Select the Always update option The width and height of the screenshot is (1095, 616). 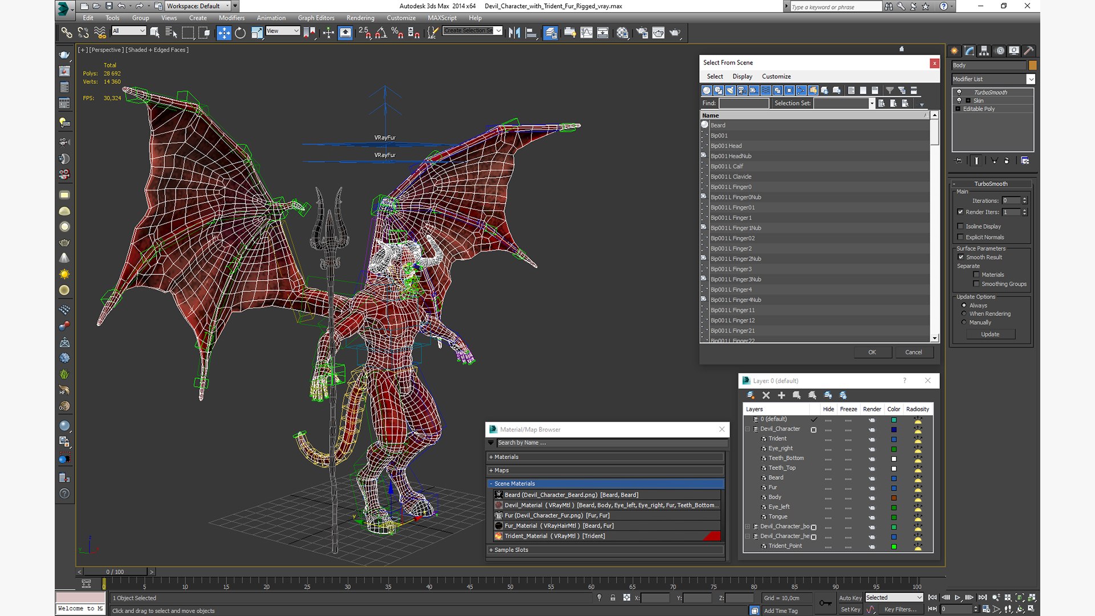click(964, 305)
